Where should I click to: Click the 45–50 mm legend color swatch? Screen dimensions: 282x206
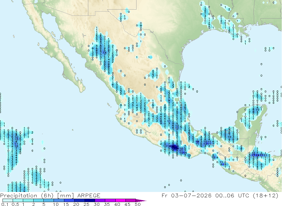click(131, 200)
